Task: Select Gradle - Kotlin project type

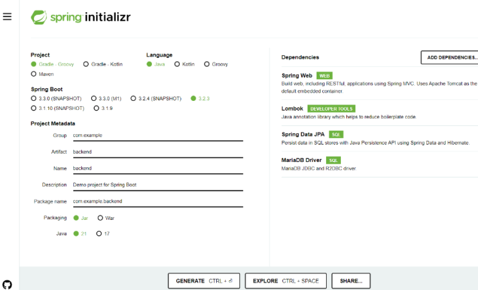Action: pyautogui.click(x=103, y=64)
